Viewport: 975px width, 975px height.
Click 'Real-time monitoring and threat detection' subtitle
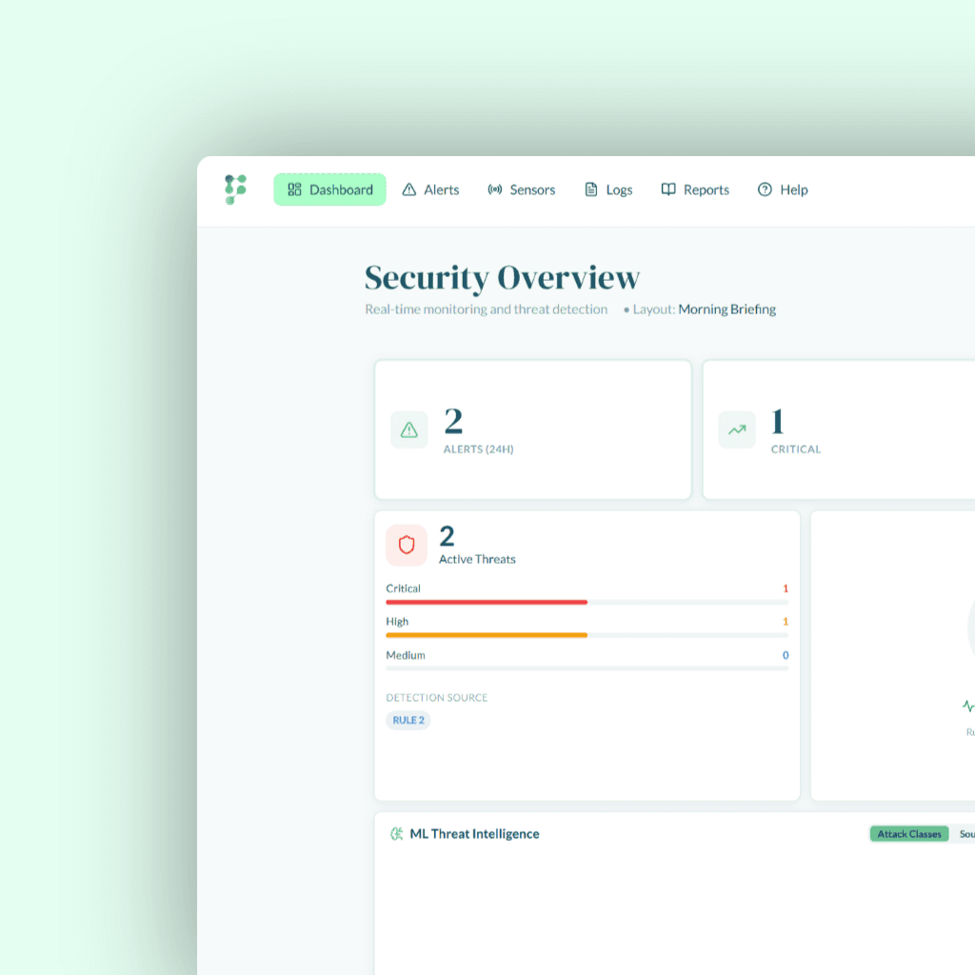[x=487, y=309]
